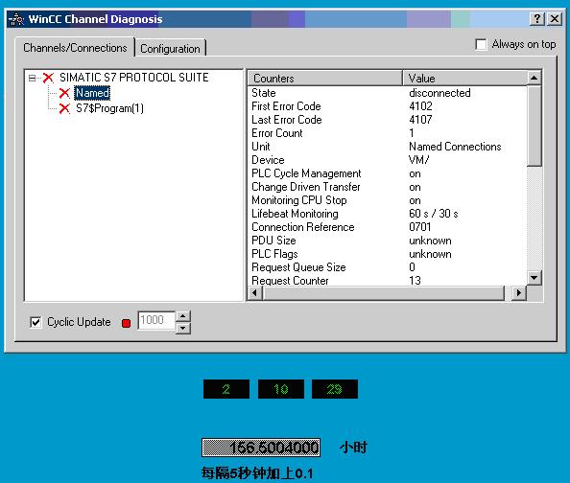Click the First Error Code row
Viewport: 570px width, 483px height.
click(x=387, y=106)
